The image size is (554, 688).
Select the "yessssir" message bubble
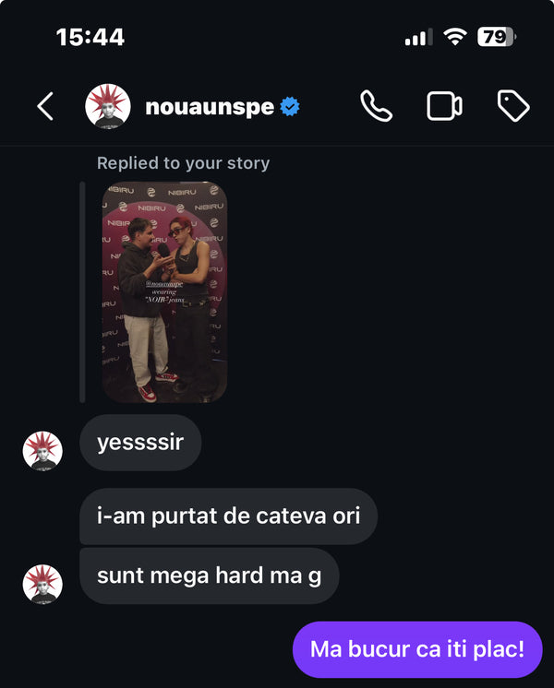(140, 443)
